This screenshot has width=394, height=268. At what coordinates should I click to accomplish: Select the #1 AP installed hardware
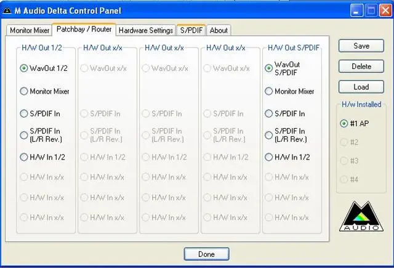point(344,123)
